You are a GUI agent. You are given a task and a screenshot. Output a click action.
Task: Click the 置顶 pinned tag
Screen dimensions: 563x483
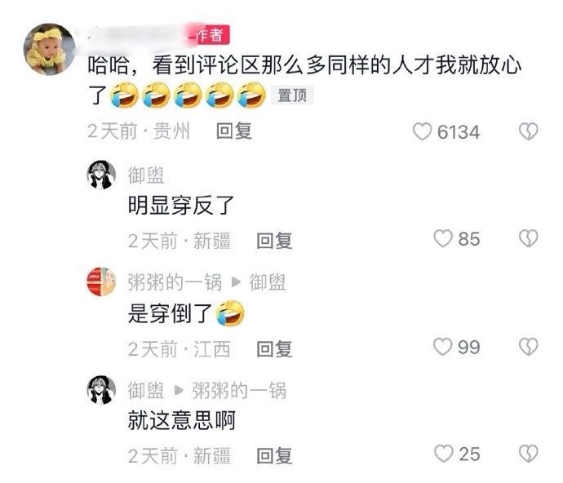292,95
